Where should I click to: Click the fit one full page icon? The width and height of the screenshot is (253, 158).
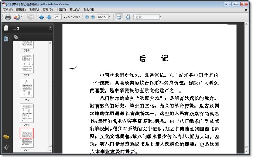pos(128,17)
